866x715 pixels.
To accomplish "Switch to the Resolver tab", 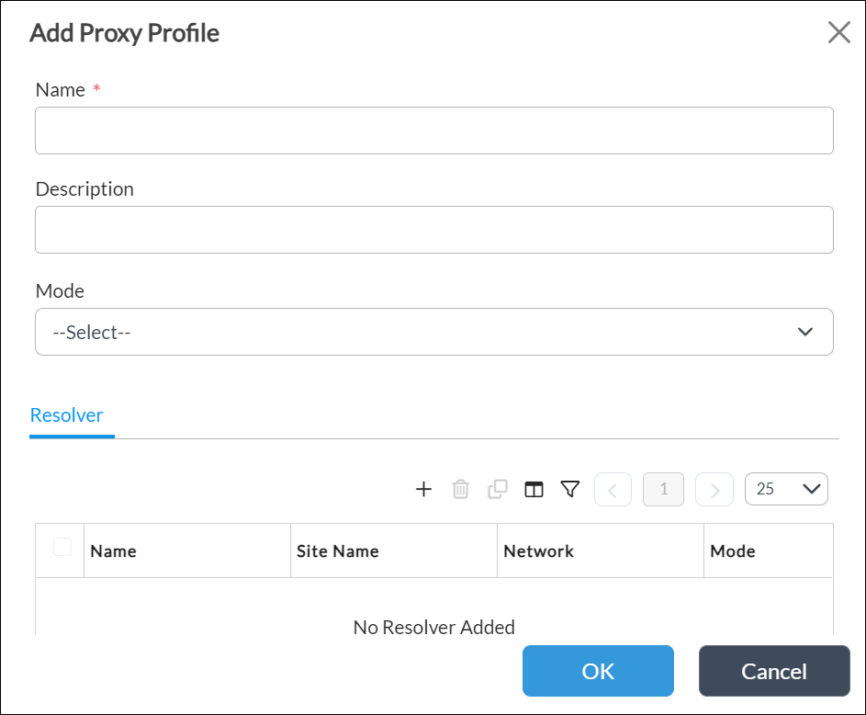I will click(69, 414).
